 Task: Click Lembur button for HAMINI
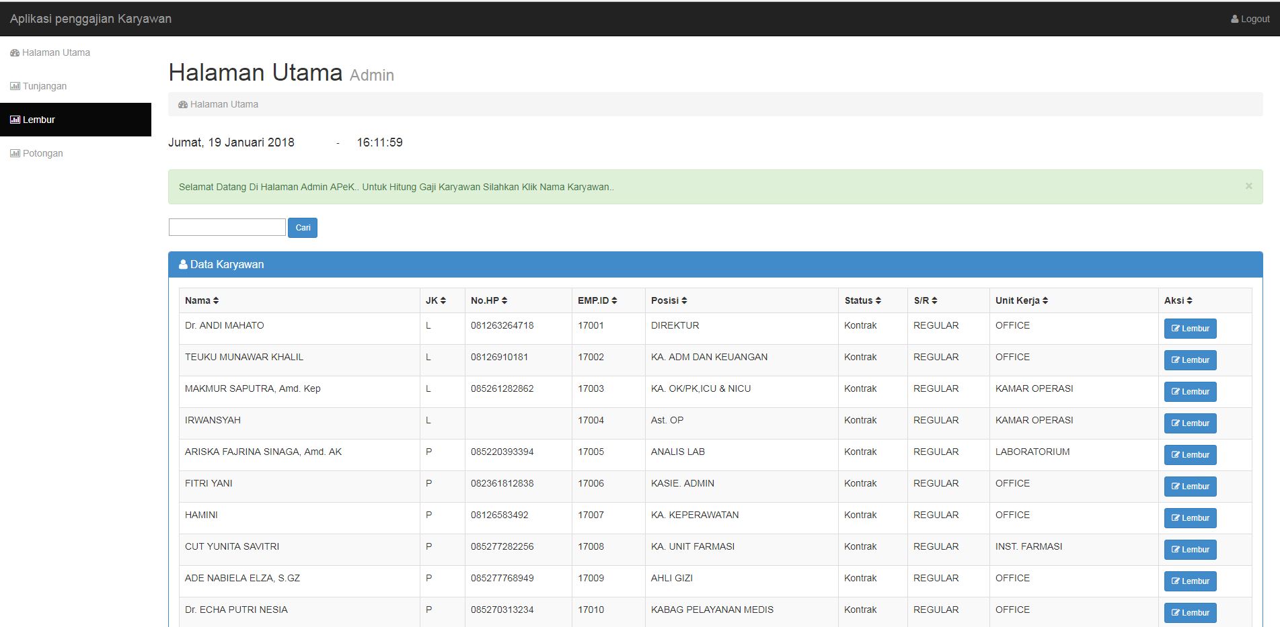coord(1190,518)
